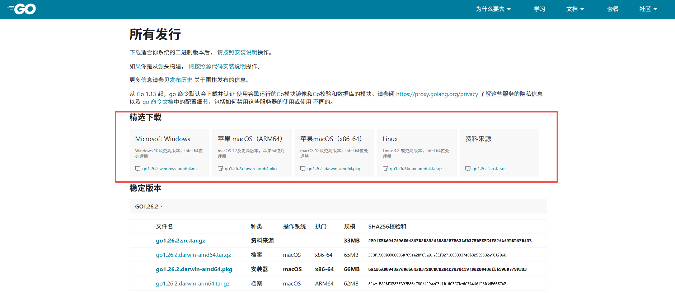Click the Windows 10及更高版本 requirement text
675x293 pixels.
click(x=169, y=154)
